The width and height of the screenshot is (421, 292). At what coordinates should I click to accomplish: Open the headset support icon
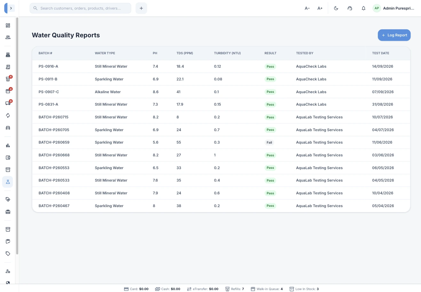(x=350, y=8)
